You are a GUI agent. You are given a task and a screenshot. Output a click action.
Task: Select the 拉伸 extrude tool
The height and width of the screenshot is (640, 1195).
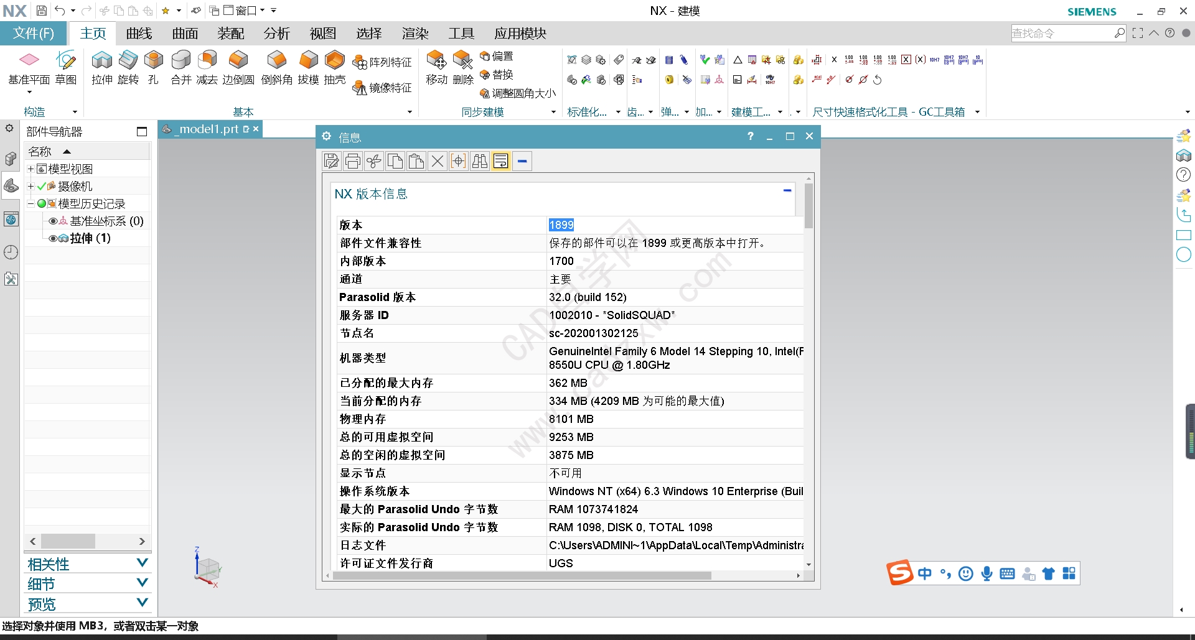coord(102,67)
